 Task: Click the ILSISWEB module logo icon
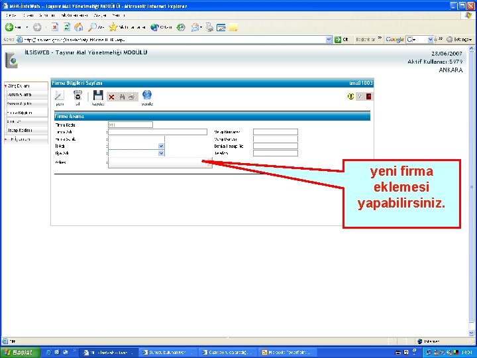click(11, 60)
